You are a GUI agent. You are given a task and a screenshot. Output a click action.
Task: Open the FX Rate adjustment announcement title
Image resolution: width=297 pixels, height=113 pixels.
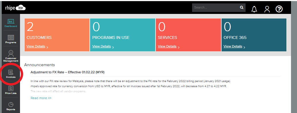click(x=67, y=72)
